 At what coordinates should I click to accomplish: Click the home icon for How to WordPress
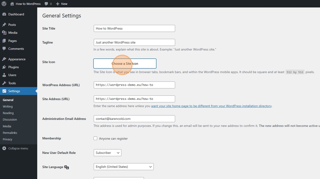12,4
